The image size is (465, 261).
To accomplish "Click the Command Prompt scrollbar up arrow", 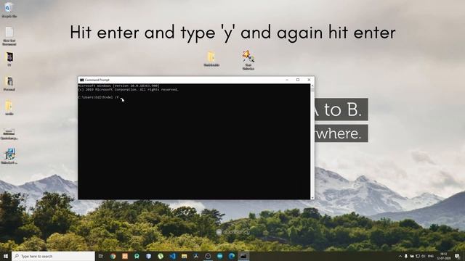I will coord(312,86).
